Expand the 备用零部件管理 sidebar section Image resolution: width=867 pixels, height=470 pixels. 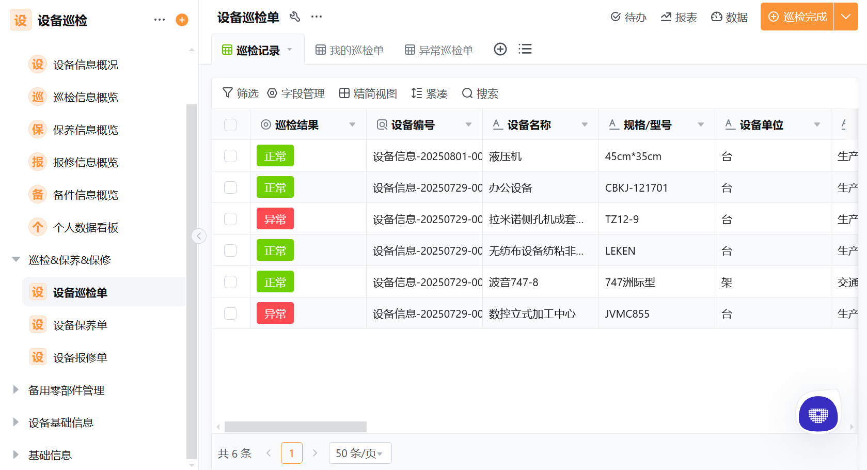coord(67,390)
